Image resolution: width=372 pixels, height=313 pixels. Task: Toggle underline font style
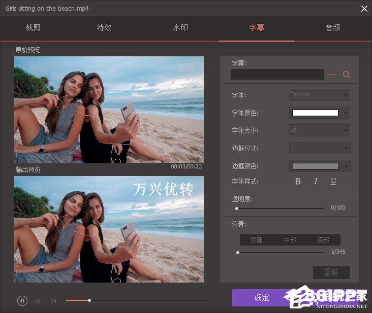click(333, 182)
